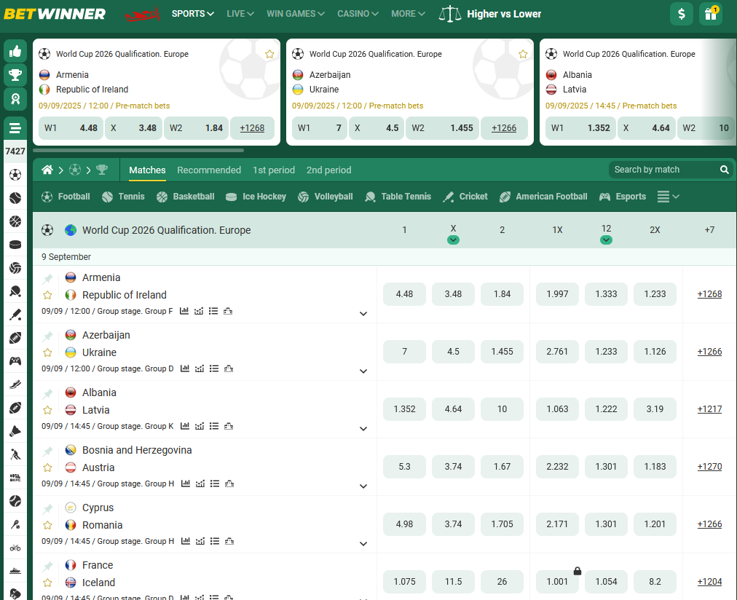The height and width of the screenshot is (600, 737).
Task: Open +1270 markets for Bosnia match
Action: pos(709,467)
